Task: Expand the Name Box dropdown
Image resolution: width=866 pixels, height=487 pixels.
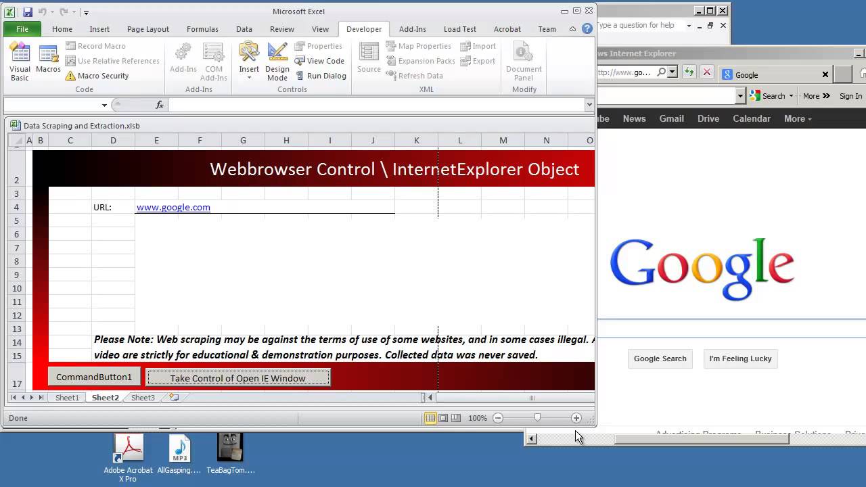Action: click(x=104, y=105)
